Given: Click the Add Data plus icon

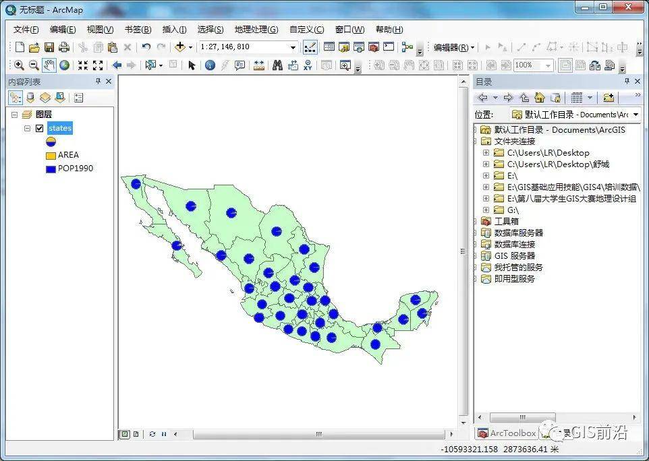Looking at the screenshot, I should (179, 47).
